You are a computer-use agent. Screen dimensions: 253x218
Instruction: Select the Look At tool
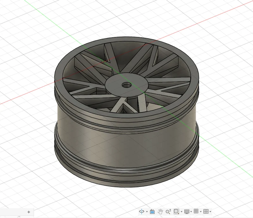tap(152, 211)
